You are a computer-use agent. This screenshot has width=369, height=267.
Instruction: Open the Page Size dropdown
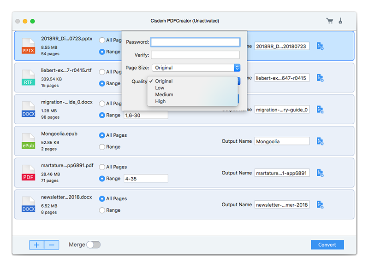[x=196, y=68]
